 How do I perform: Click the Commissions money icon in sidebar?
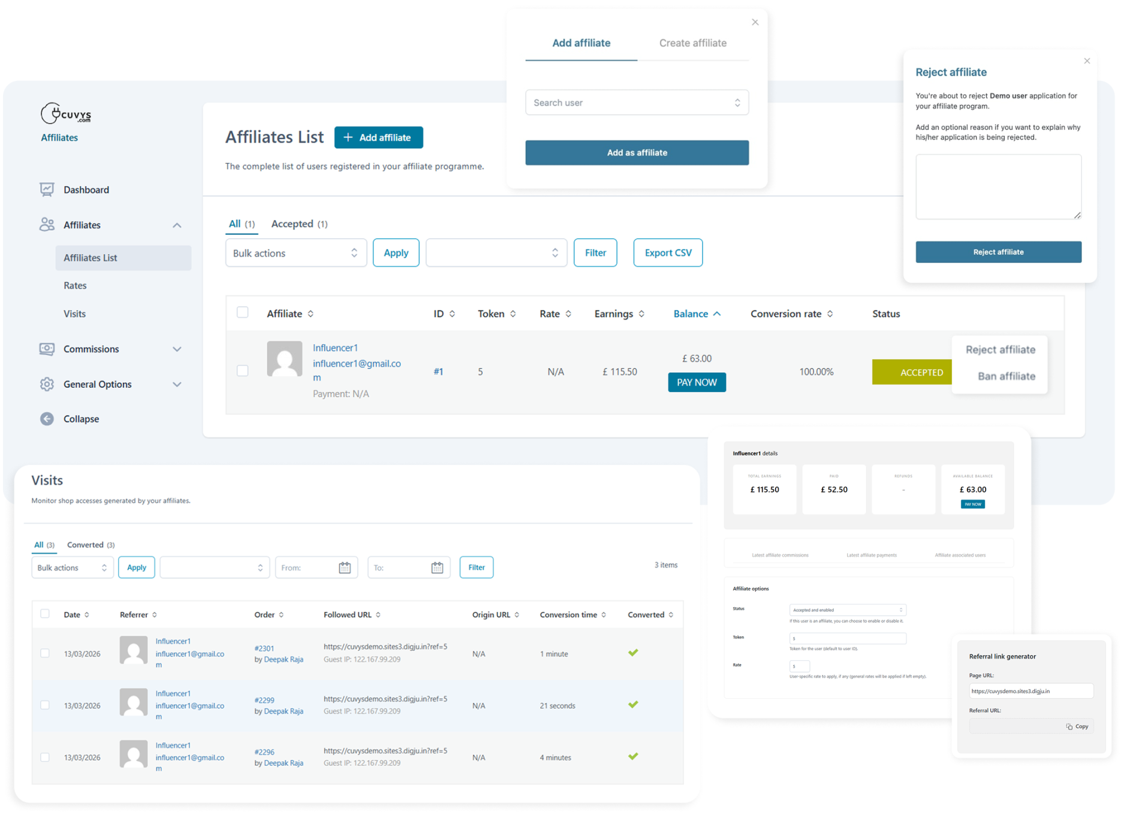[47, 349]
